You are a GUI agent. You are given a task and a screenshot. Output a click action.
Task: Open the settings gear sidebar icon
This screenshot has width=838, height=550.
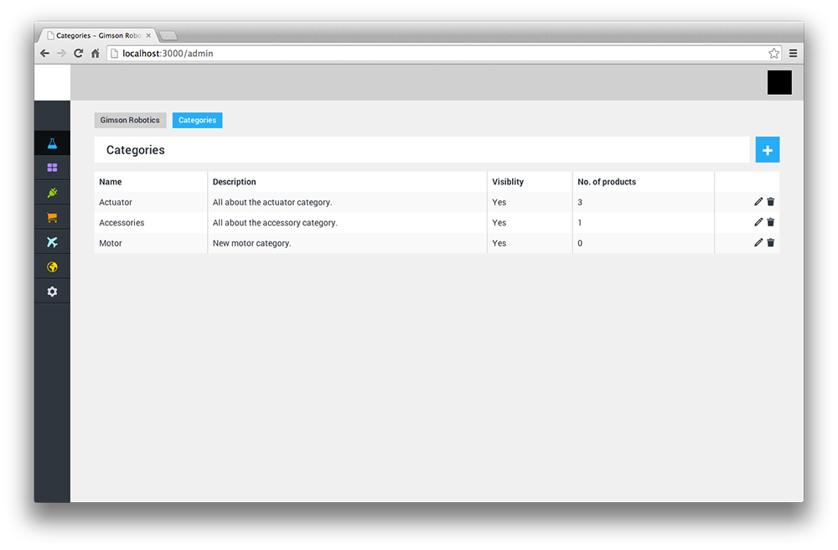(x=52, y=291)
